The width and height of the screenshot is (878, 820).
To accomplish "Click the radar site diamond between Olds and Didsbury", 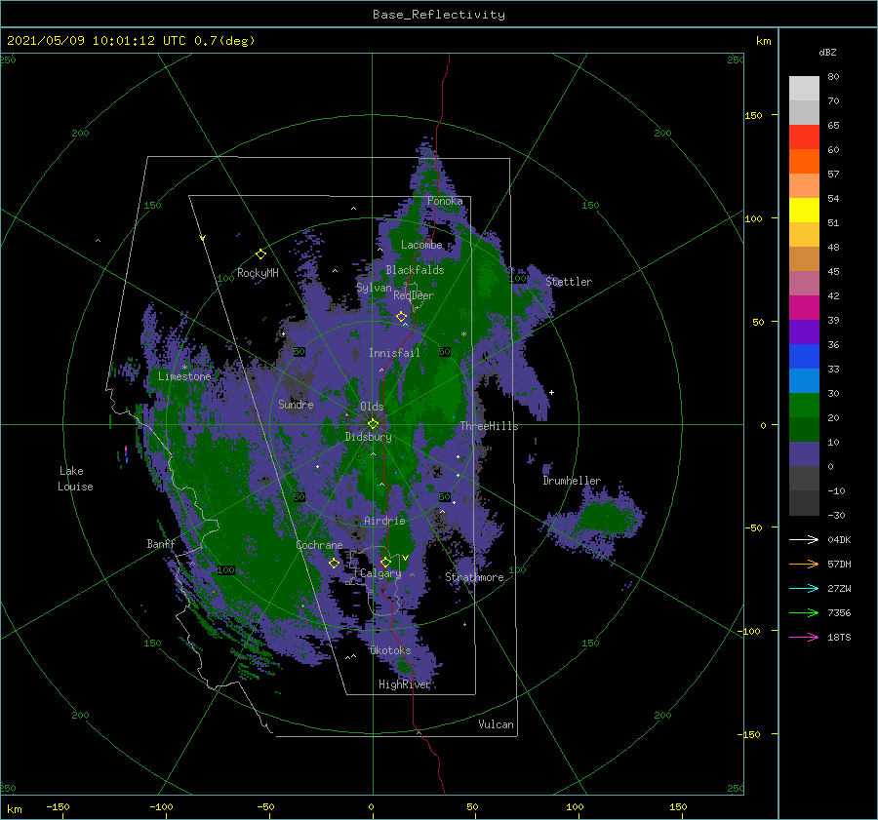I will [x=373, y=424].
